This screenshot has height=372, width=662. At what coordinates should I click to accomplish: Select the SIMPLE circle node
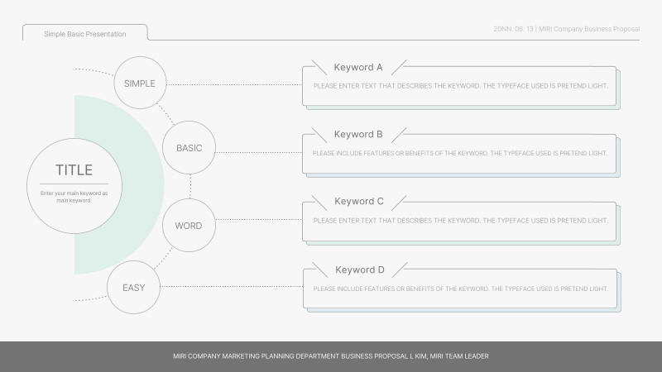pyautogui.click(x=140, y=83)
